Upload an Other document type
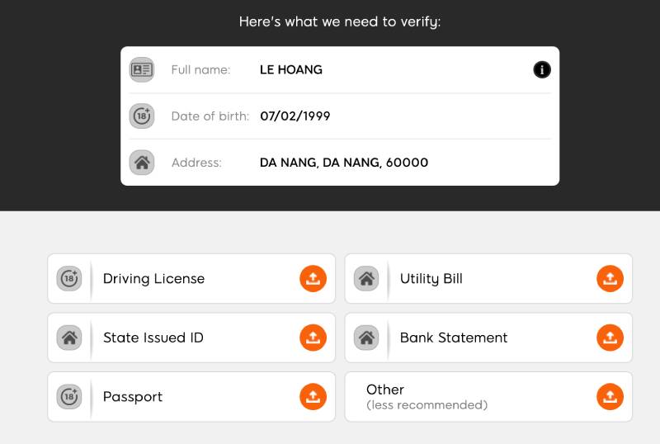The image size is (660, 444). pos(610,397)
